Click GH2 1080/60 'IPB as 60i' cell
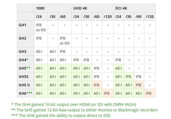The height and width of the screenshot is (119, 171). pos(65,41)
